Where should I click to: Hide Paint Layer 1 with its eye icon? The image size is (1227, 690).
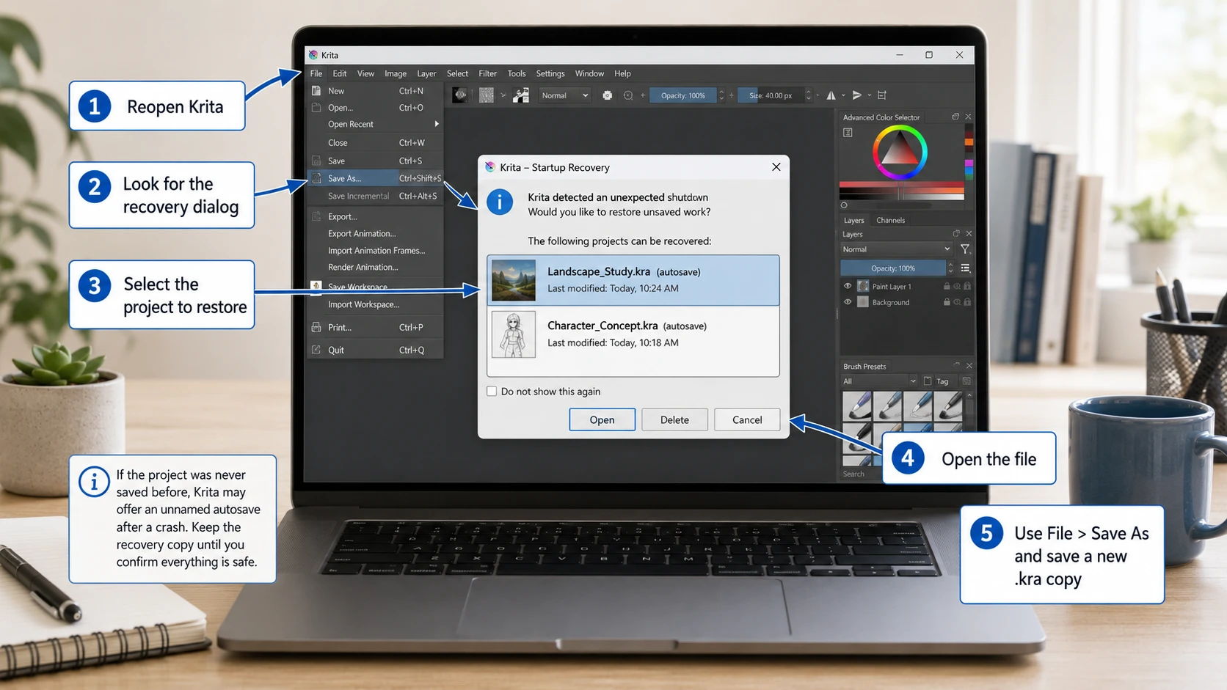(x=848, y=286)
